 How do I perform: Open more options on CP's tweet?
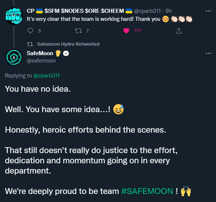point(208,11)
